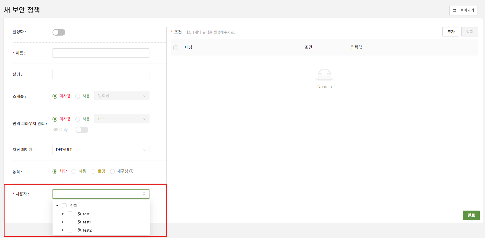Screen dimensions: 485x238
Task: Click the 돌아가기 back button
Action: (x=463, y=10)
